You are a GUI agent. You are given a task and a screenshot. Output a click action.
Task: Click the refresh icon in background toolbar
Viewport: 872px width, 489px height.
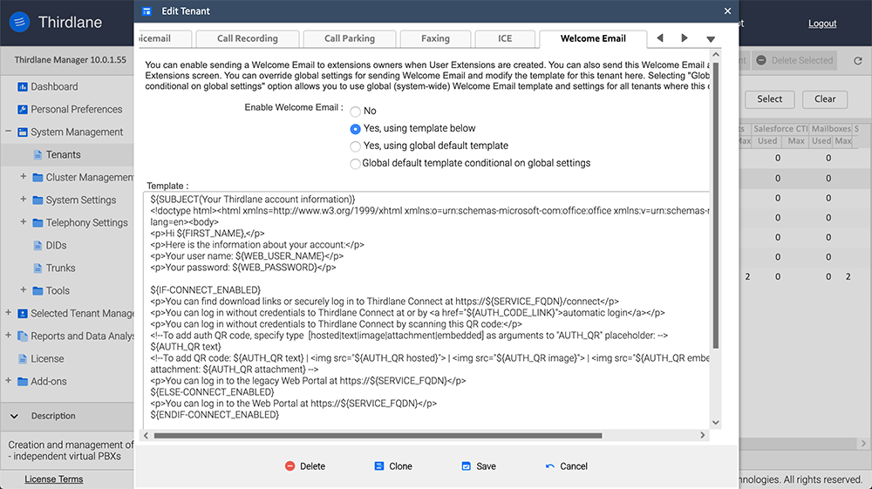point(857,60)
